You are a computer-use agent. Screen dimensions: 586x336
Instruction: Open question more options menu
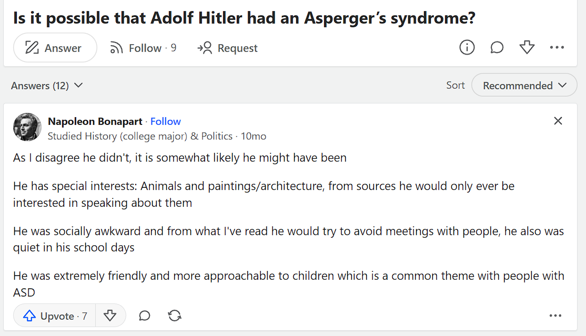(557, 47)
